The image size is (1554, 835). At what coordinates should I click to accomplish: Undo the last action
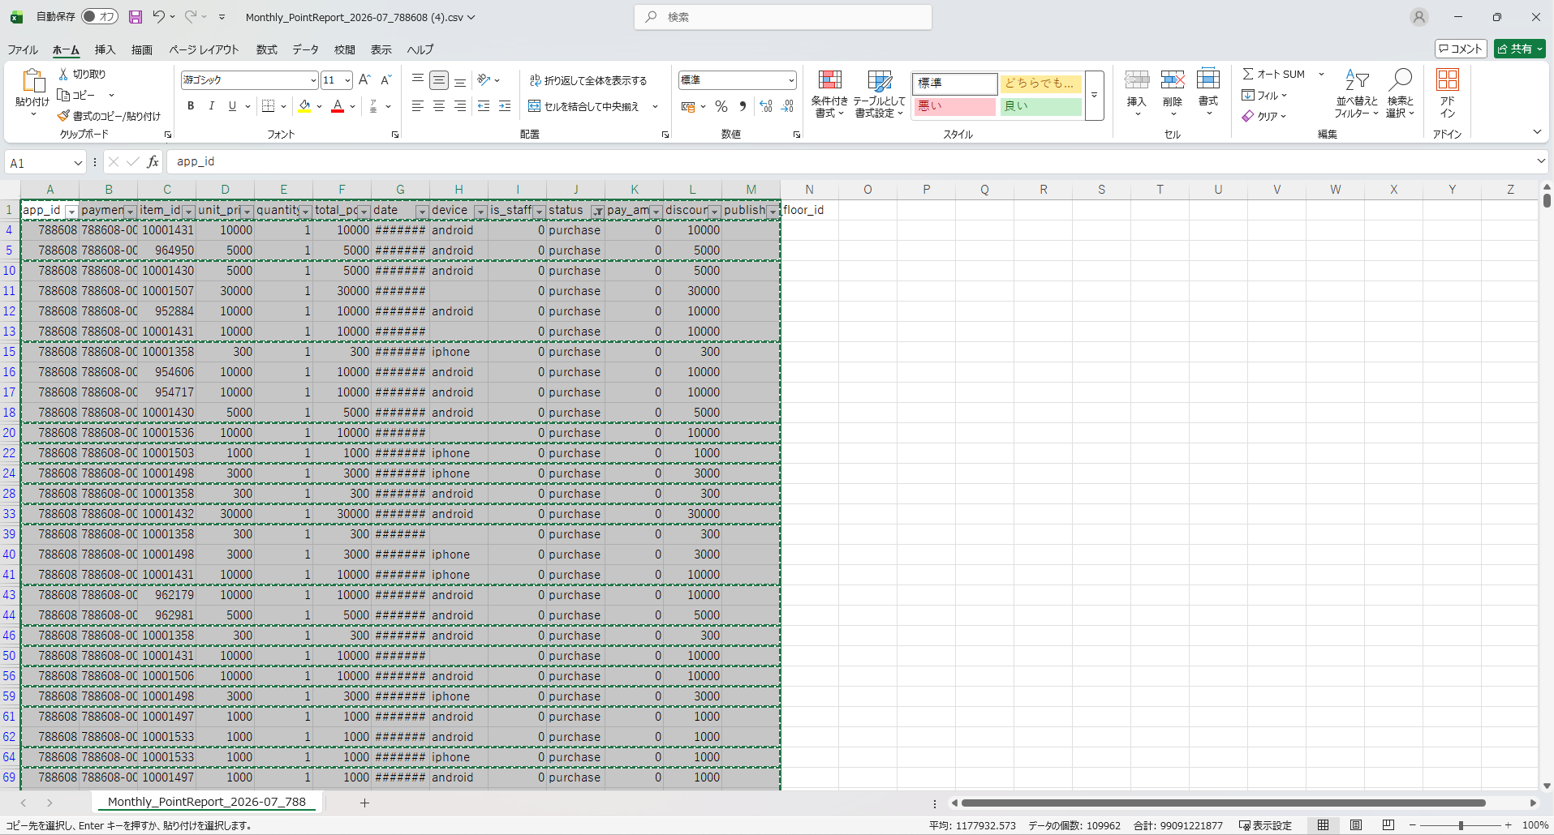[158, 17]
